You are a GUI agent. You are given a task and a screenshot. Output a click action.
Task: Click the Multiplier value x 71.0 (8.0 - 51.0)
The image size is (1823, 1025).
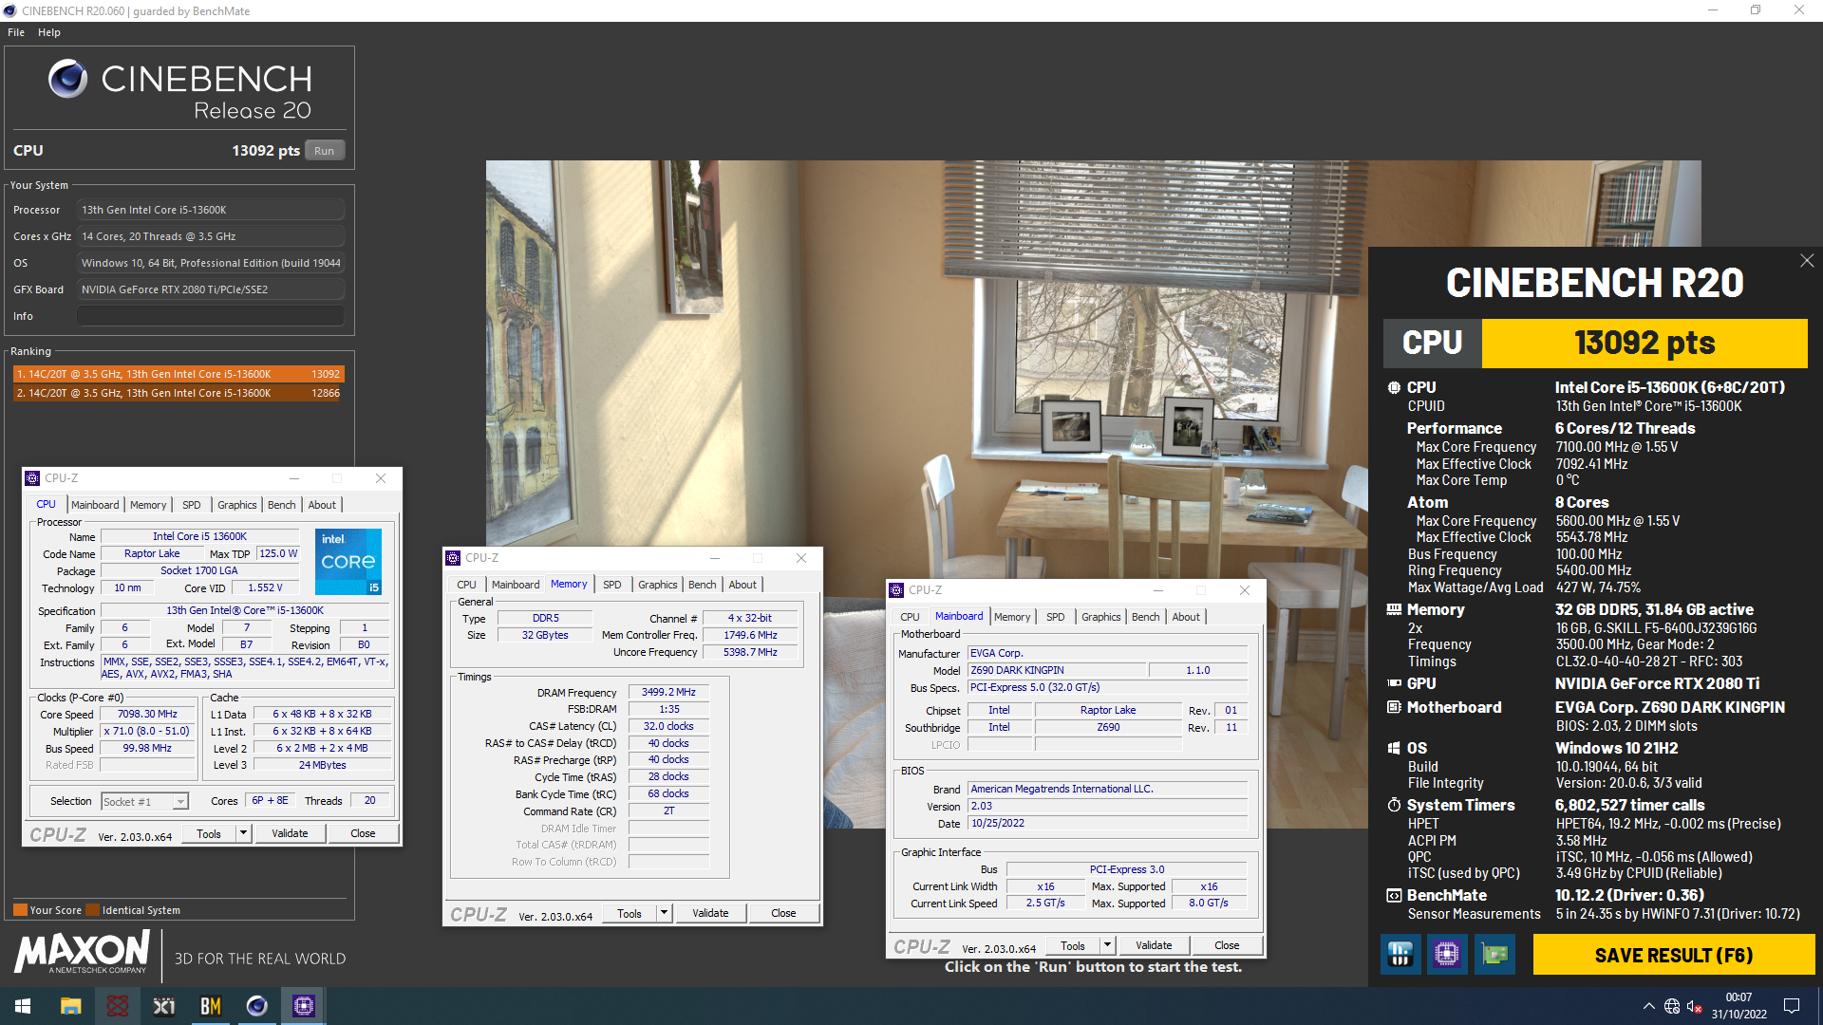click(147, 731)
